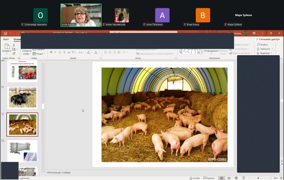This screenshot has width=284, height=180.
Task: Select slide 31 thumbnail with black calf
Action: [22, 98]
